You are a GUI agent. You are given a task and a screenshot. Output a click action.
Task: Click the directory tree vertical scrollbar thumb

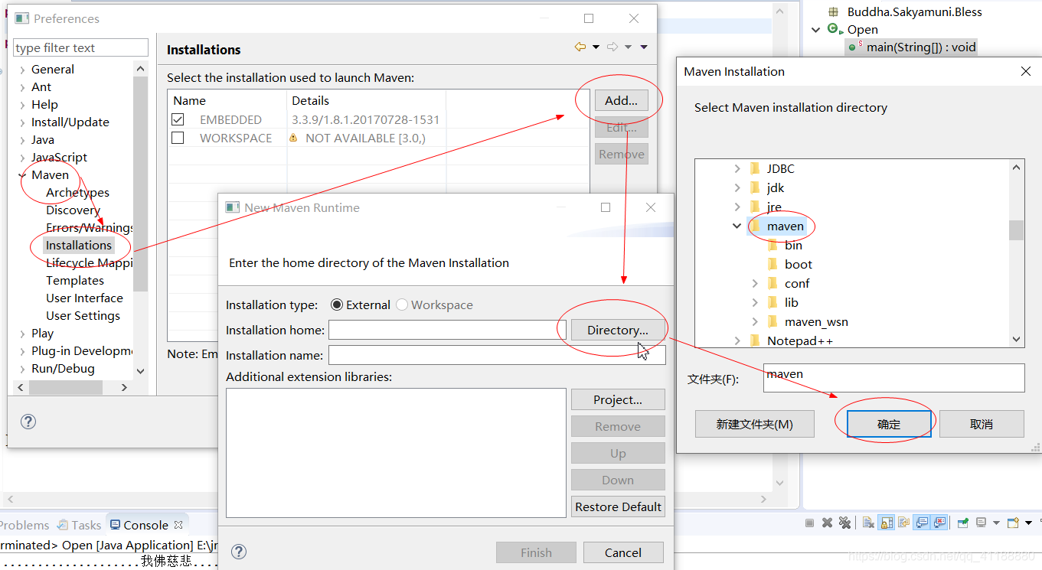[x=1016, y=230]
